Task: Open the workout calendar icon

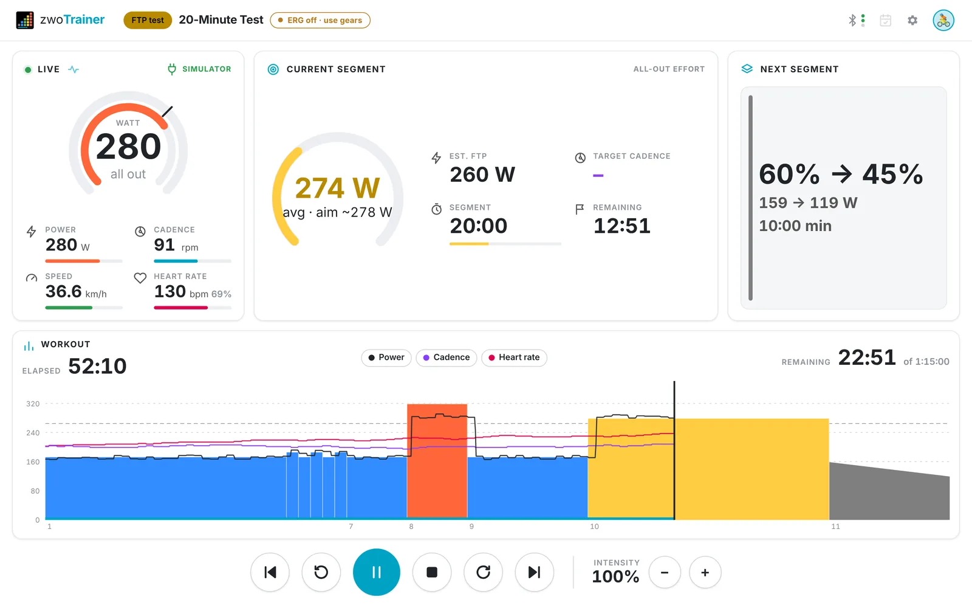Action: coord(886,20)
